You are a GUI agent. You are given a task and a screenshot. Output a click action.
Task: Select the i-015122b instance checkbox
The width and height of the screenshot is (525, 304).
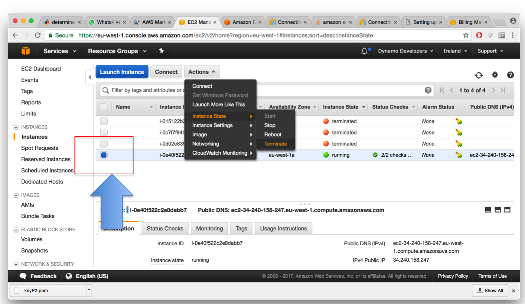pos(104,121)
